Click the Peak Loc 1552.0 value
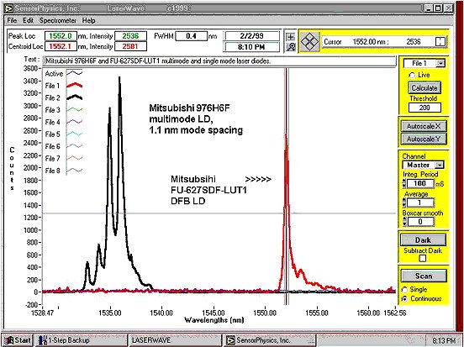Viewport: 464px width, 347px height. click(61, 36)
